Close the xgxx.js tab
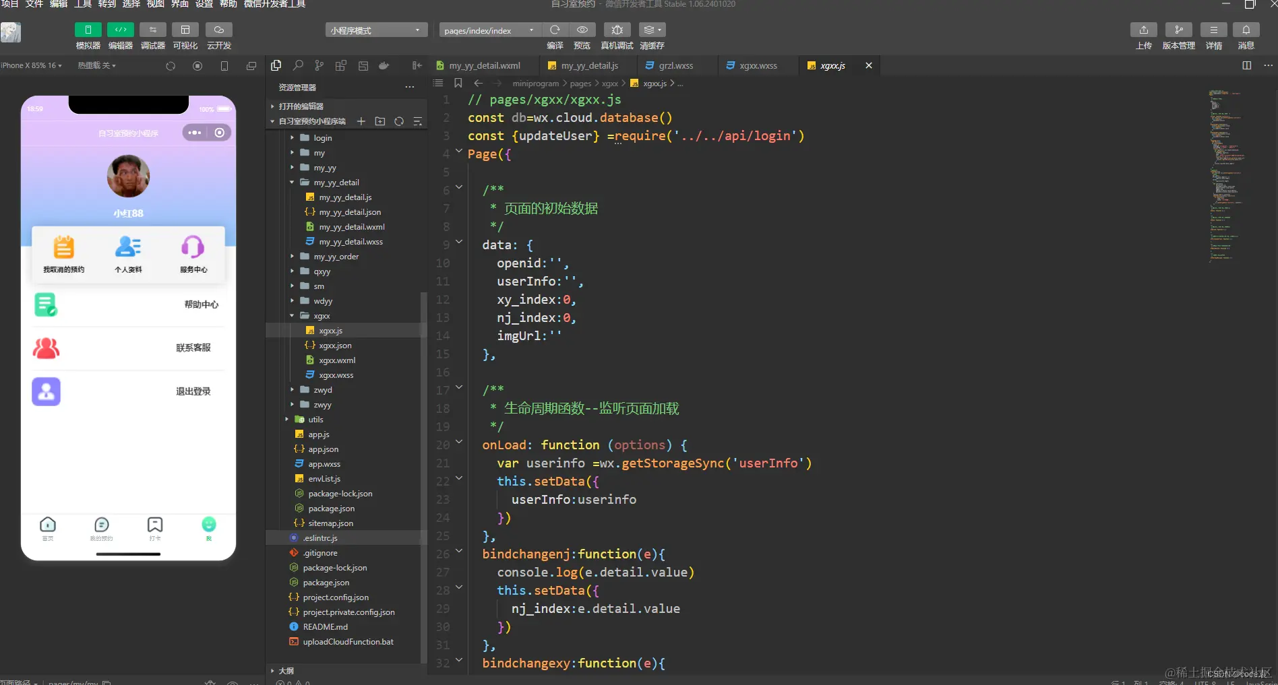The height and width of the screenshot is (685, 1278). click(x=869, y=65)
